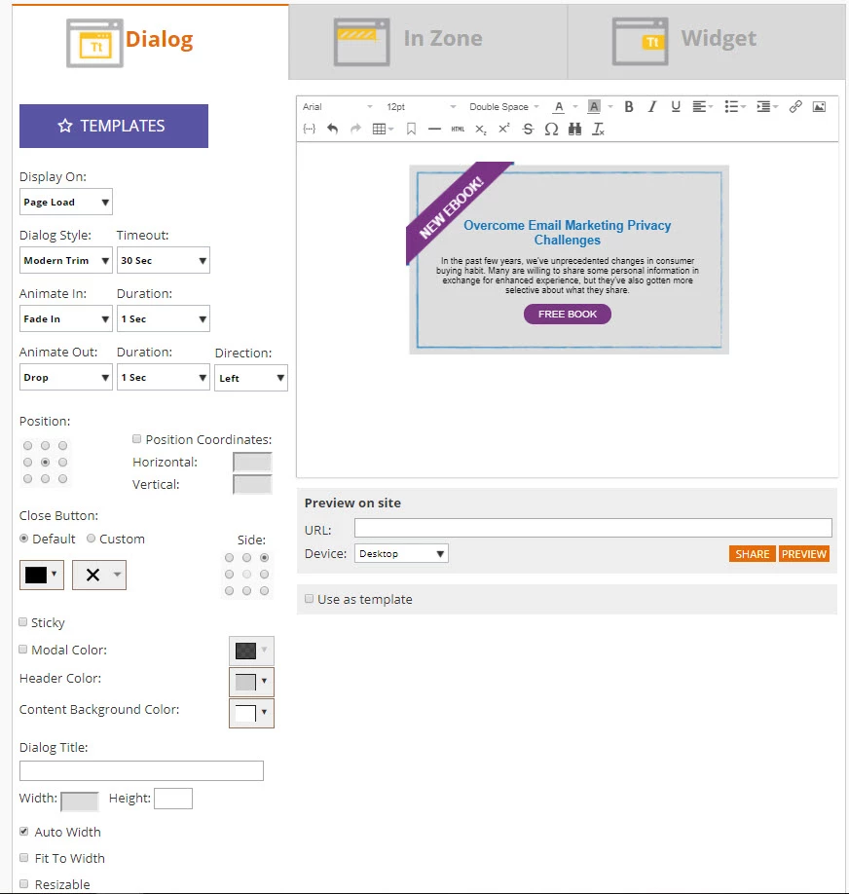Open the Device Desktop dropdown
This screenshot has width=849, height=894.
[401, 553]
